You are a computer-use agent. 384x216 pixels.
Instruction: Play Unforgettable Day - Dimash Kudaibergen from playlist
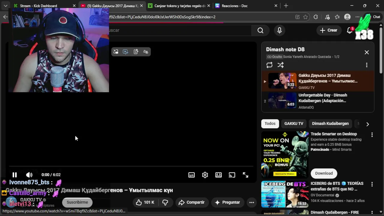pyautogui.click(x=318, y=101)
